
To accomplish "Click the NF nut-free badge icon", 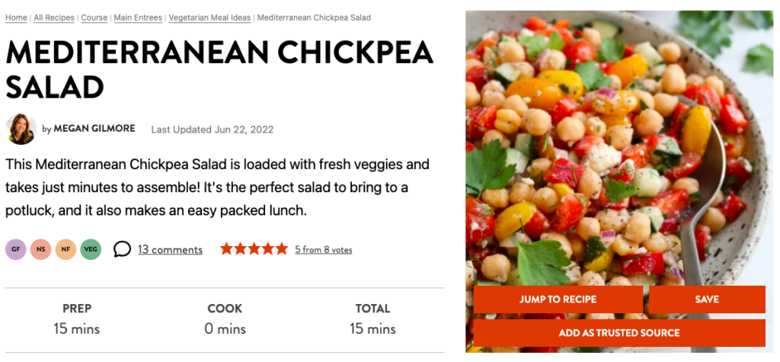I will 66,249.
